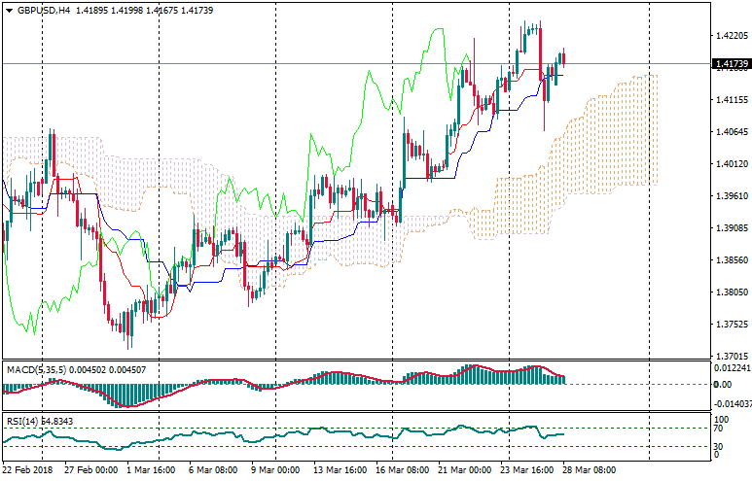The image size is (752, 481).
Task: Click the 1 Mar 16:00 time label
Action: (150, 469)
